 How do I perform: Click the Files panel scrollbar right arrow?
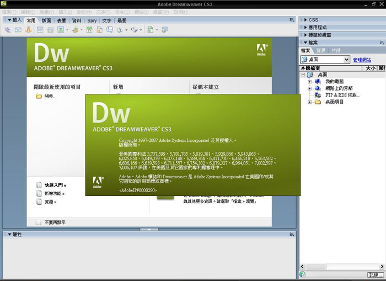click(382, 267)
